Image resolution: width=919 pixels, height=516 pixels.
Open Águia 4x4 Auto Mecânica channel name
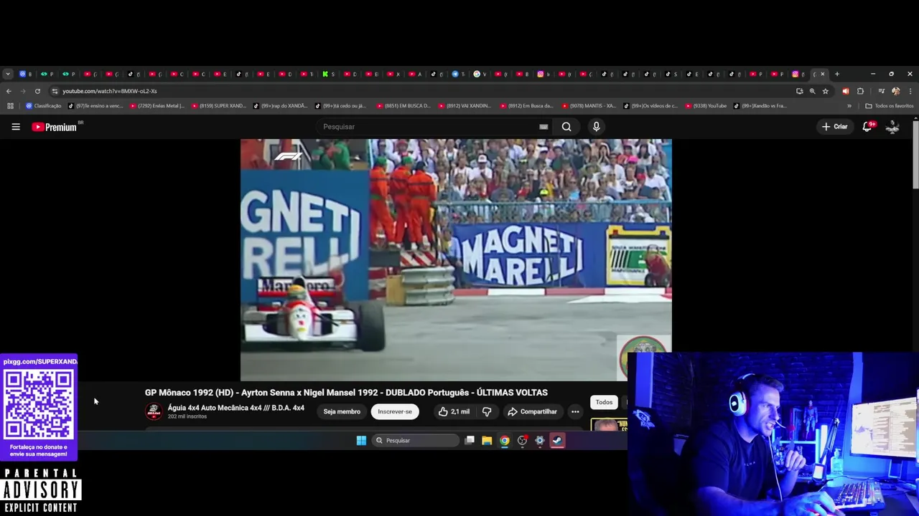coord(236,408)
